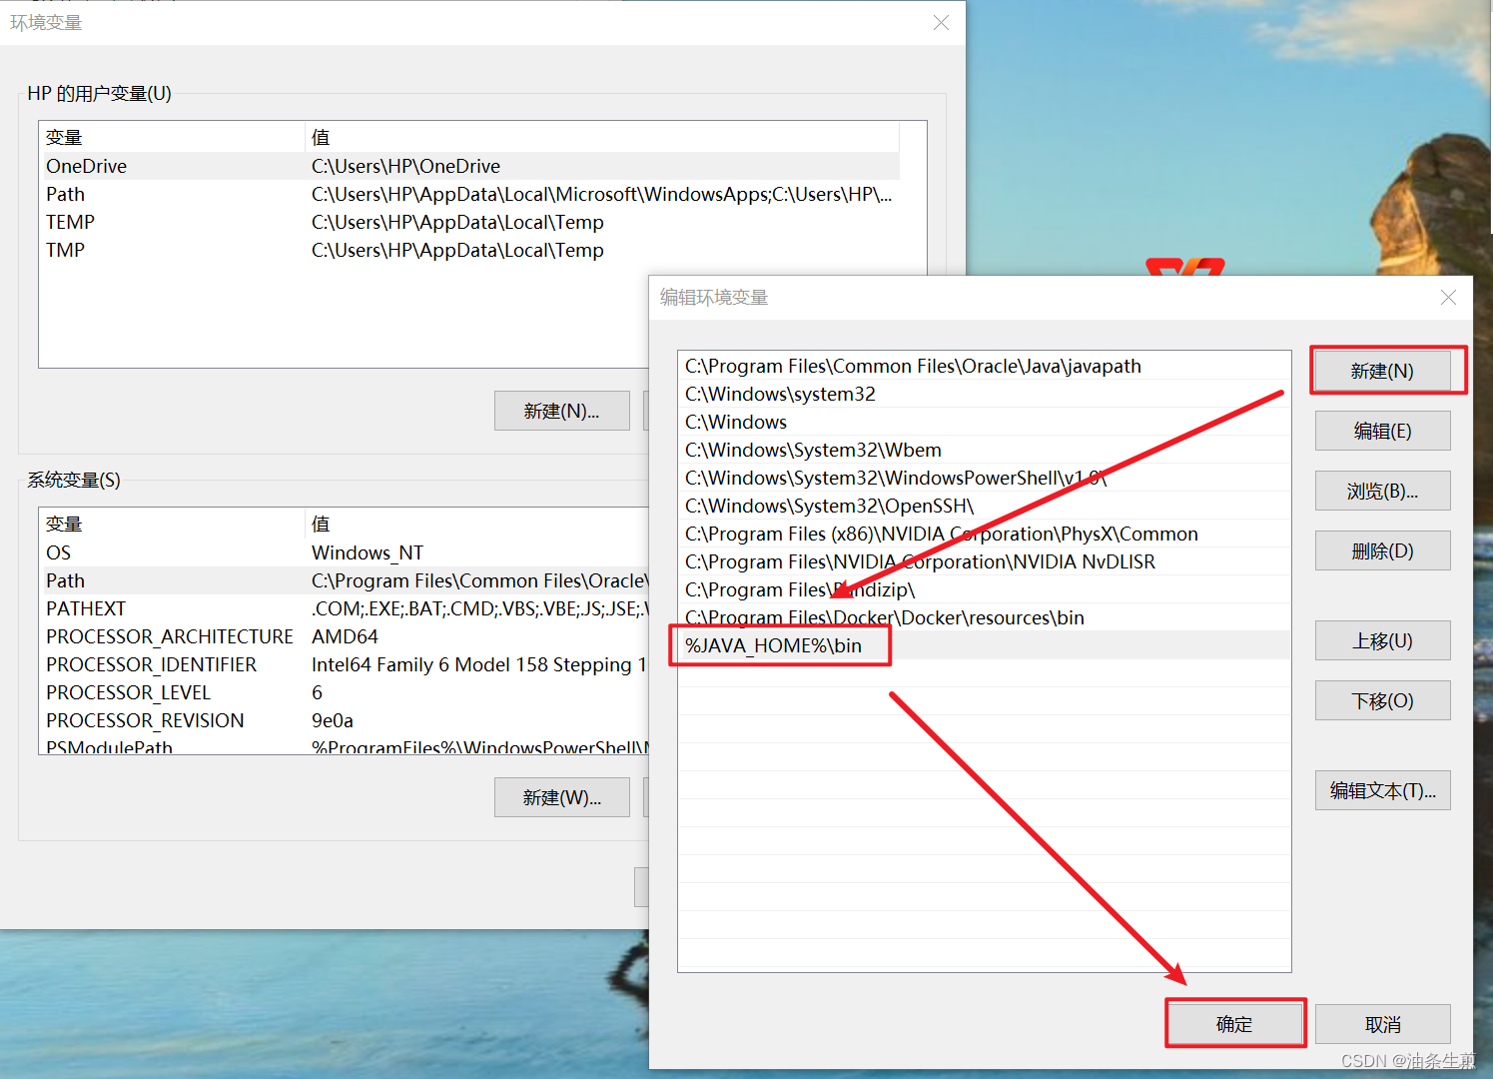This screenshot has width=1493, height=1079.
Task: Click 值 column header in system variables
Action: point(477,524)
